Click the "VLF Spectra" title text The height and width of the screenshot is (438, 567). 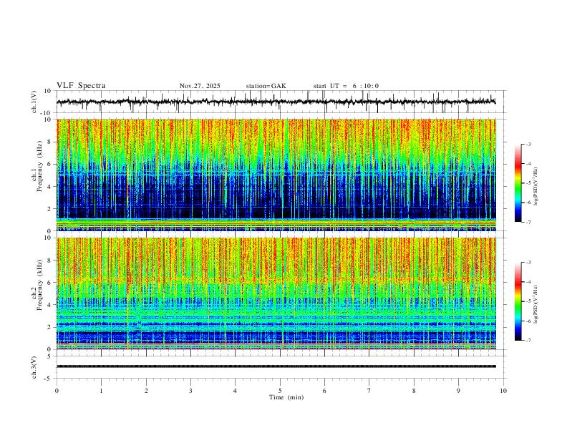81,86
